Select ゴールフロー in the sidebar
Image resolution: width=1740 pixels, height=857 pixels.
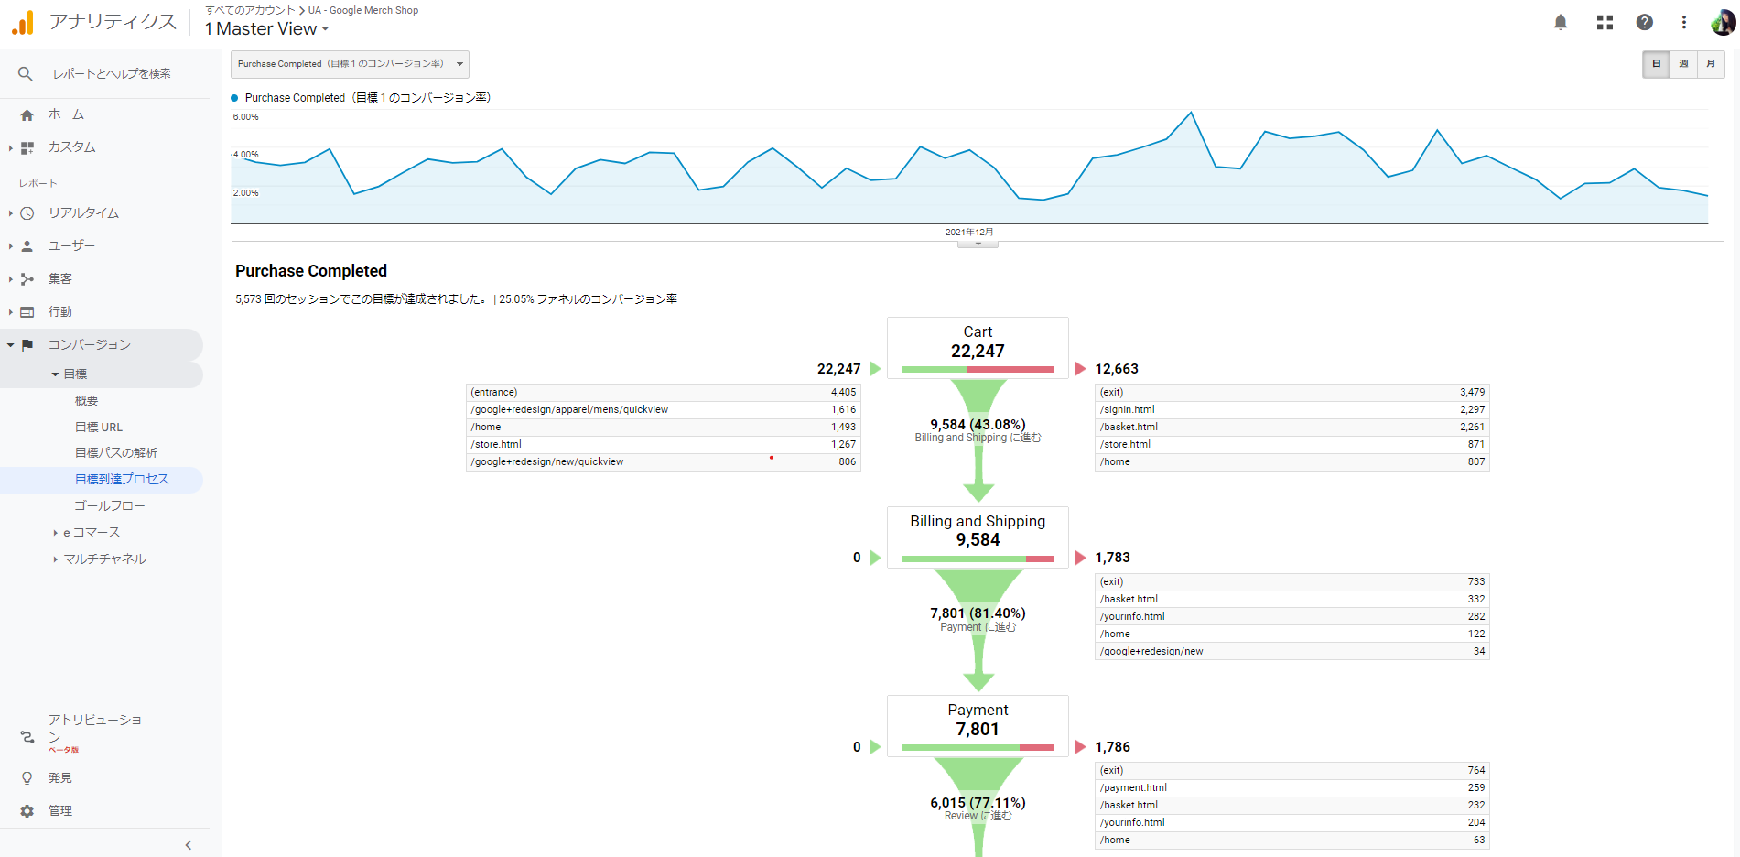pyautogui.click(x=109, y=506)
